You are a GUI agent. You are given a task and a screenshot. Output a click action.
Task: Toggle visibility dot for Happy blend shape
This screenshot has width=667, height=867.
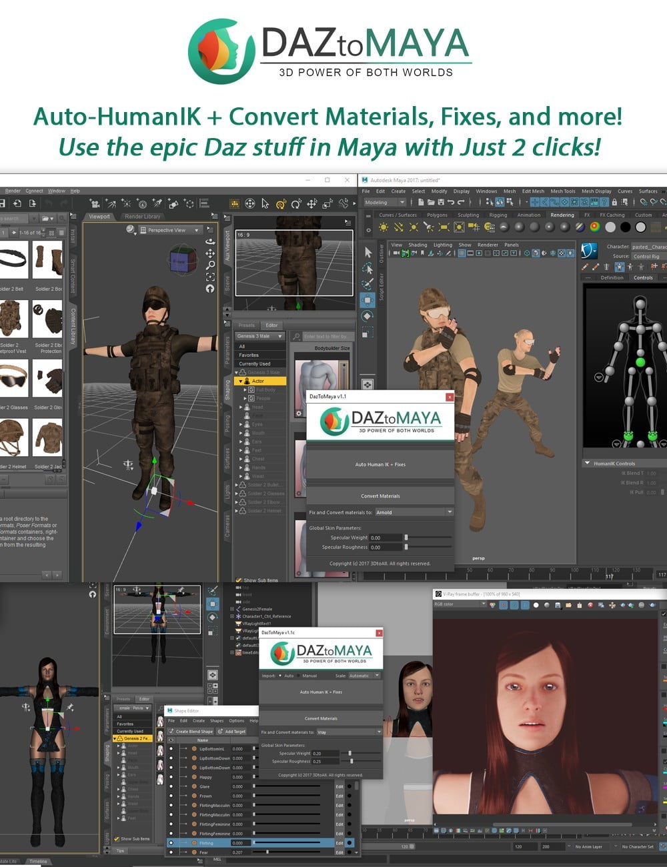[x=171, y=777]
